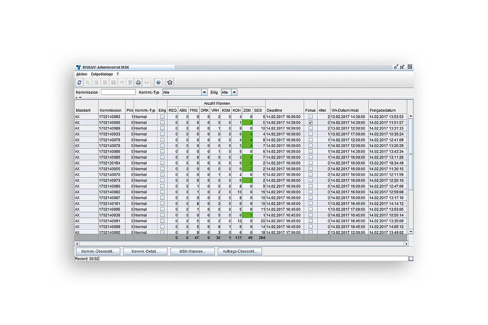Click the GES column header

tap(259, 110)
